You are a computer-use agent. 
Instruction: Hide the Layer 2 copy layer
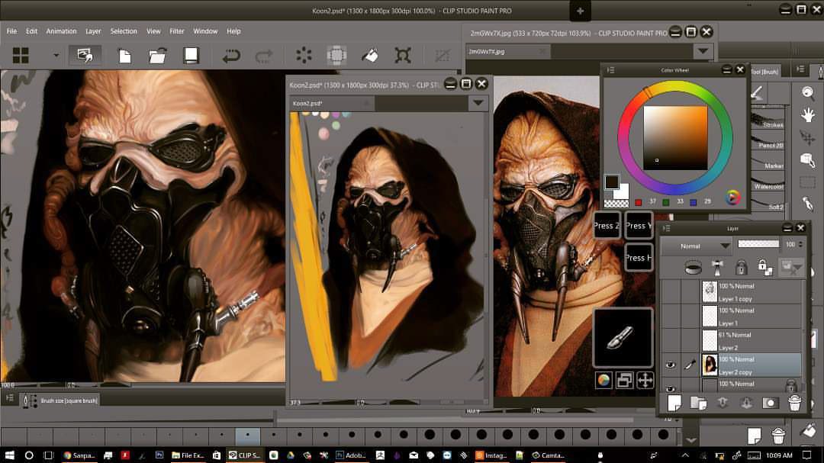tap(671, 365)
